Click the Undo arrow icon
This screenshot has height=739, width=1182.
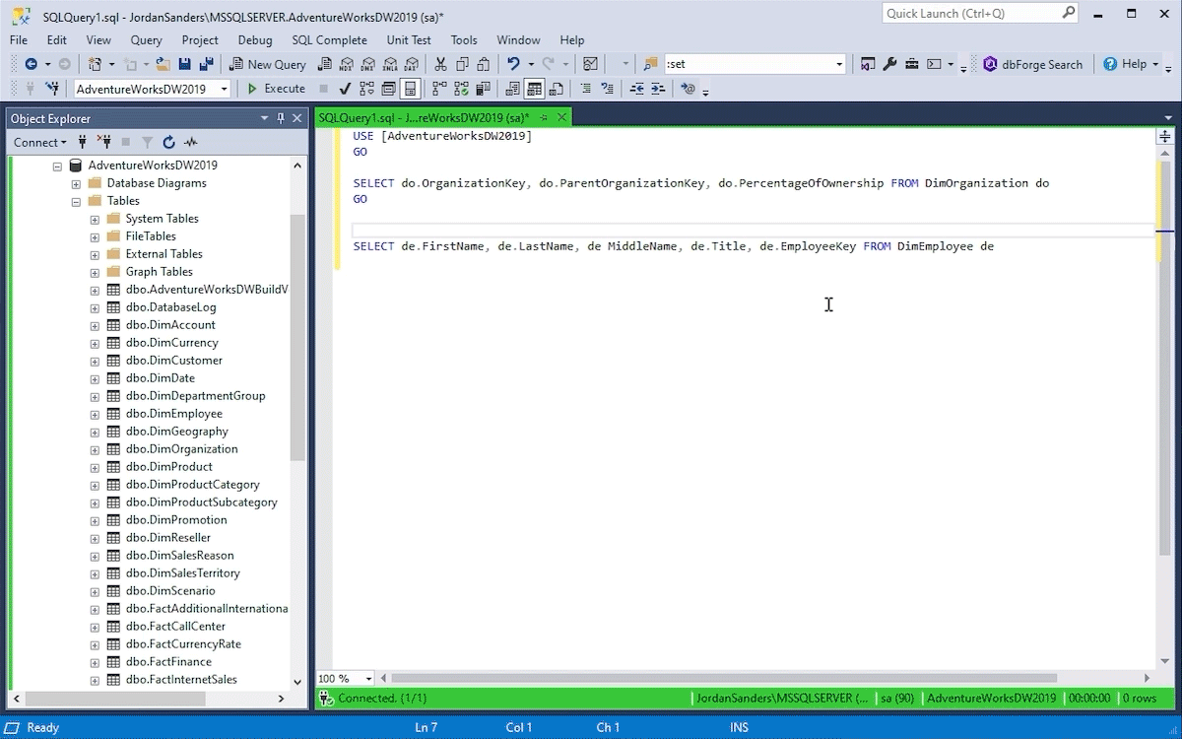coord(512,64)
